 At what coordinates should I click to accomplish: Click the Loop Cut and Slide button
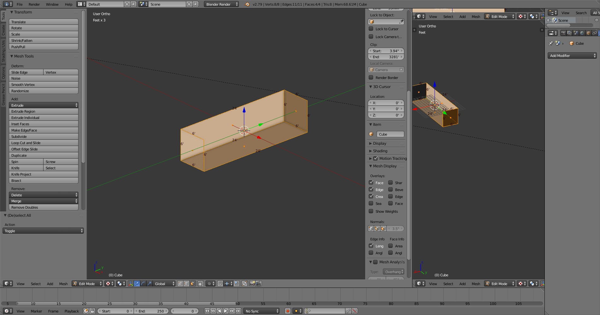pos(43,143)
